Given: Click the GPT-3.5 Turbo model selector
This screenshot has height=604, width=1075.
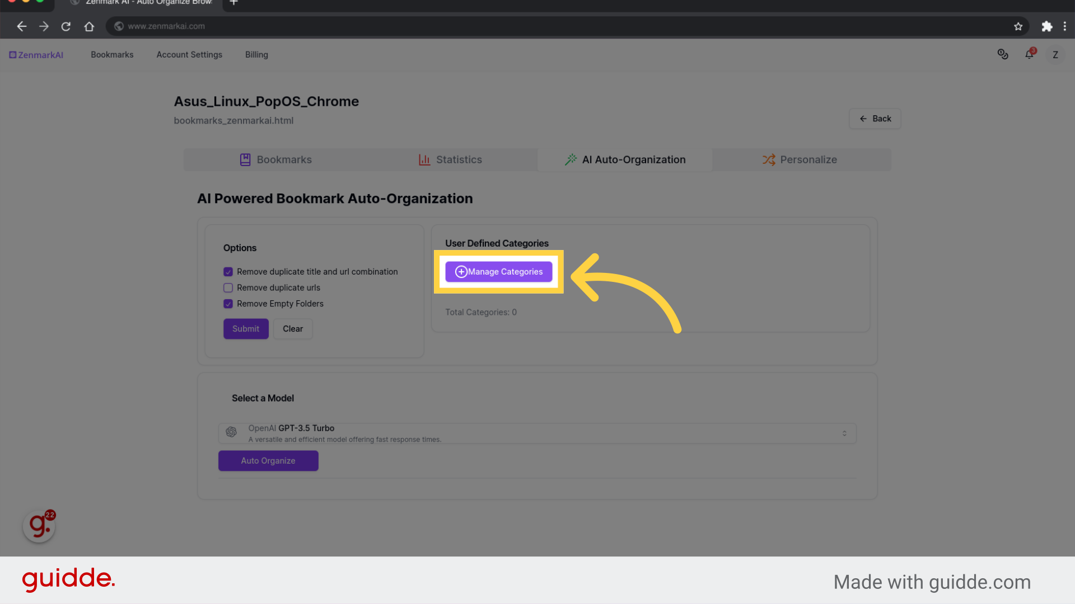Looking at the screenshot, I should [x=537, y=433].
